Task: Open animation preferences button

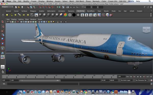Action: point(151,80)
